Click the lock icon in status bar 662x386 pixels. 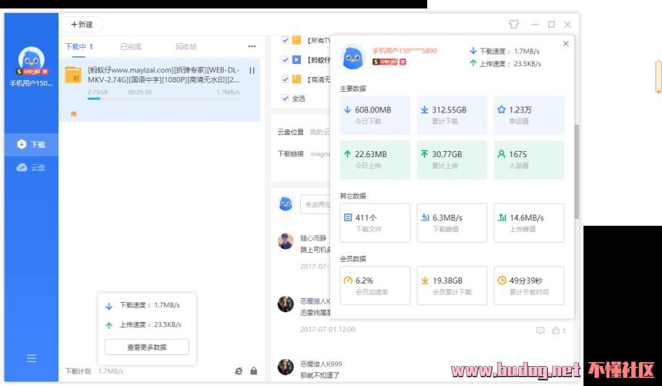253,371
